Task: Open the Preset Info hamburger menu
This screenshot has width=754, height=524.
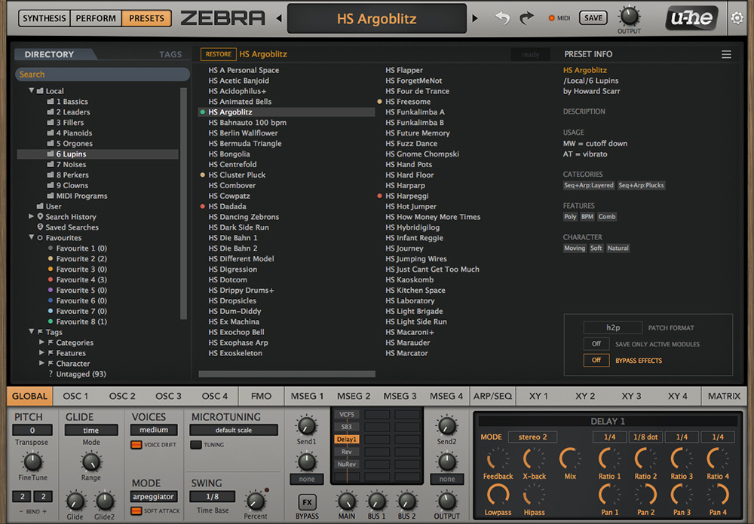Action: (726, 54)
